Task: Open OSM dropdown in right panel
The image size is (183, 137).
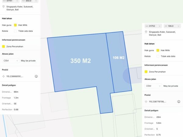Action: tap(153, 86)
